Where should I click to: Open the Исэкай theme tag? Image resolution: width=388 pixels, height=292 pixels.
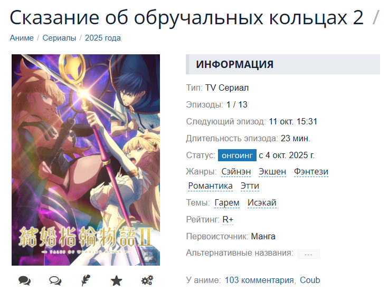click(x=262, y=202)
